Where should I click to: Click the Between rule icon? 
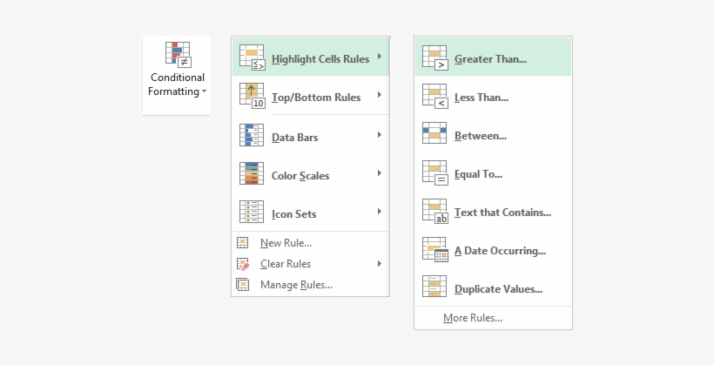click(434, 132)
